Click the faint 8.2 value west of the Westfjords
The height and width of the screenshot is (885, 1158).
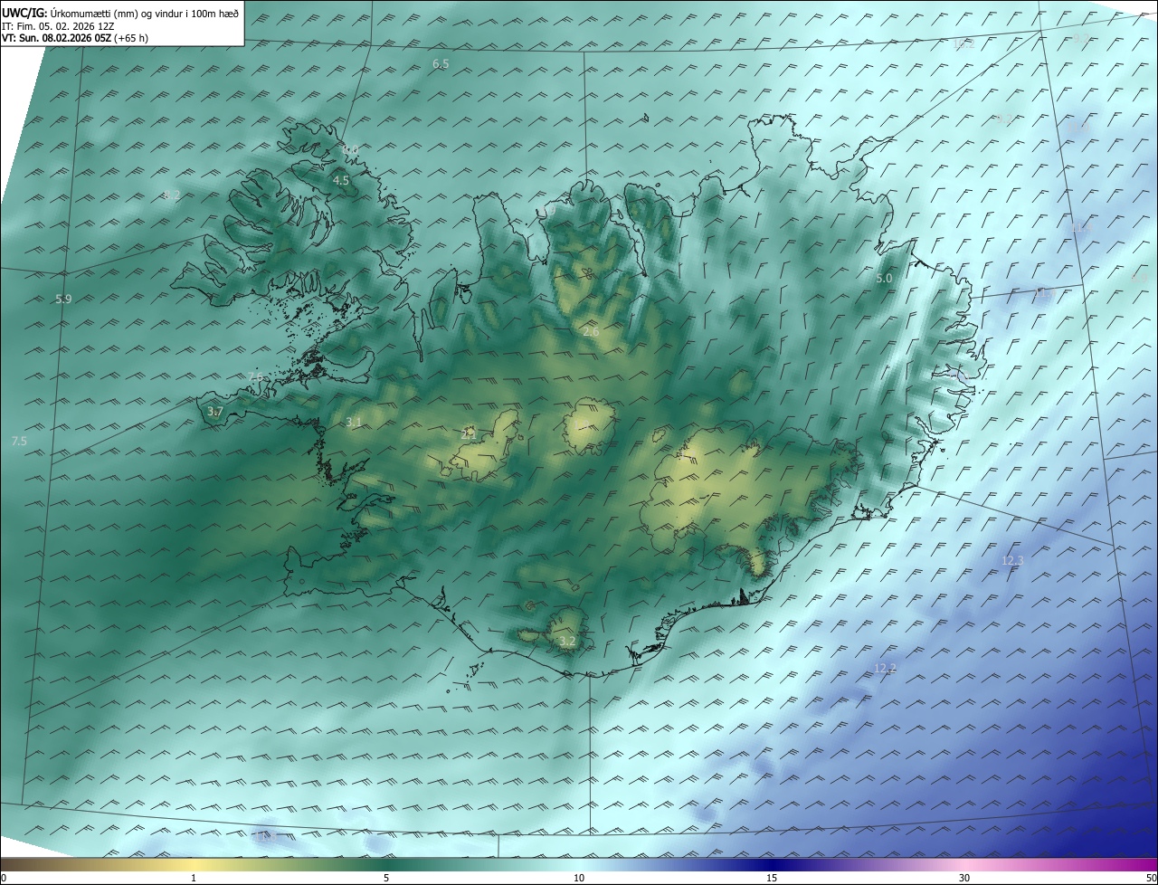pos(171,195)
